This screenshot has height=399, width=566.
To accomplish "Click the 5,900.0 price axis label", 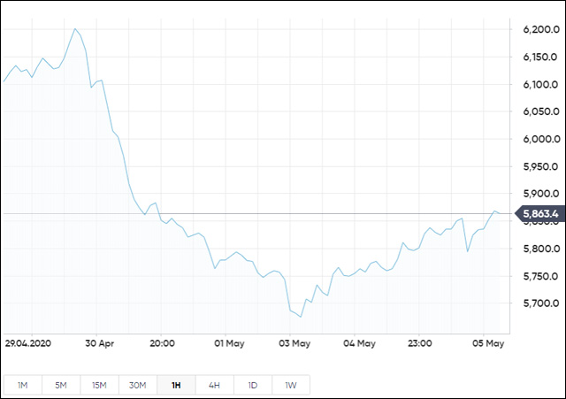I will (541, 194).
